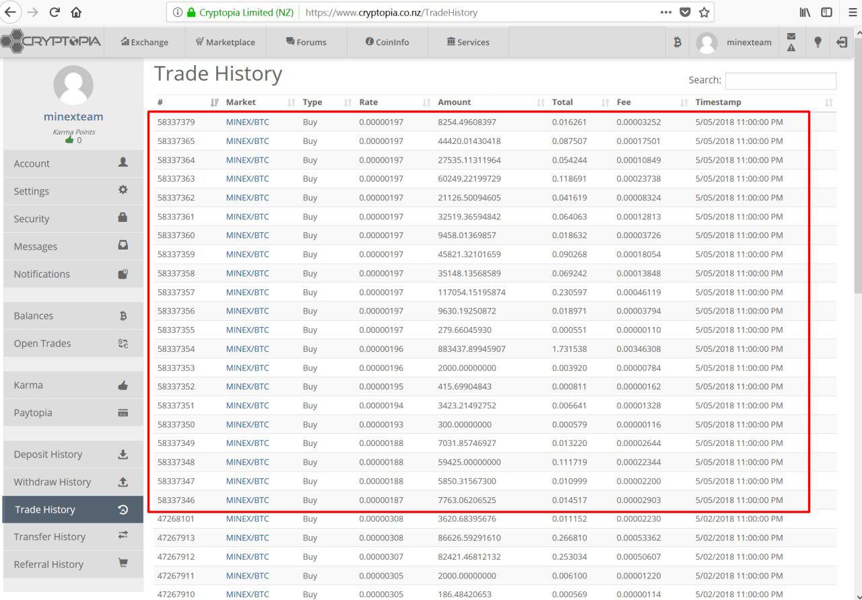Open the Balances sidebar item
The width and height of the screenshot is (862, 600).
[x=73, y=315]
